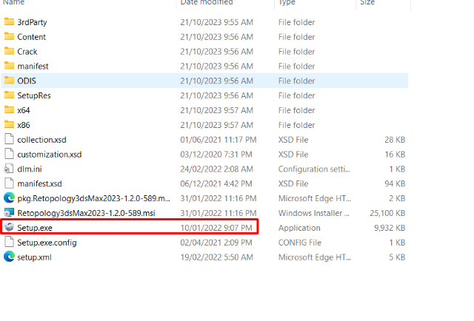Click the dlm.ini configuration file icon
474x321 pixels.
[10, 169]
